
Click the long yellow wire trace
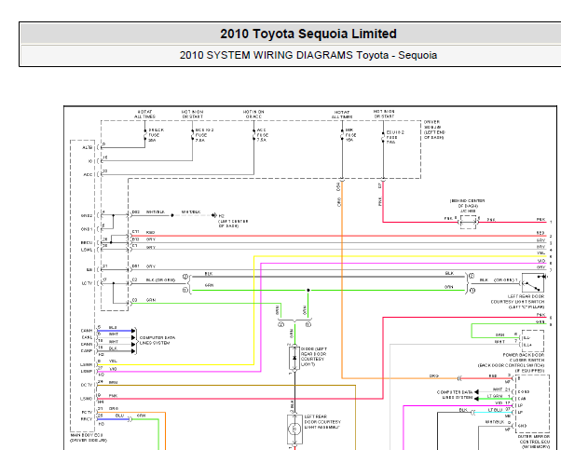(x=399, y=256)
